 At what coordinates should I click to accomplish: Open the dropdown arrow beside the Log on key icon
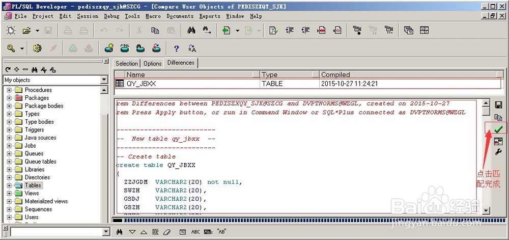click(22, 48)
